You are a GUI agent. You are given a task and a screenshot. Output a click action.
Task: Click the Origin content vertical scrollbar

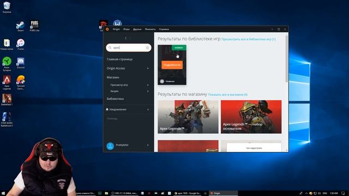pyautogui.click(x=287, y=59)
